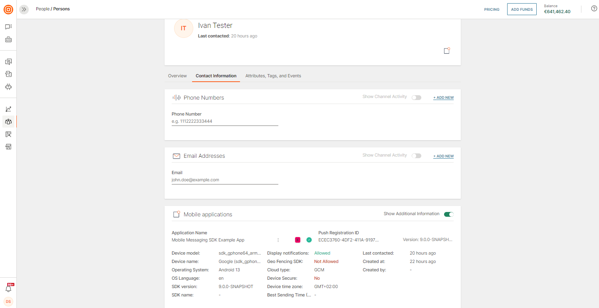Click the Phone Number input field

225,121
